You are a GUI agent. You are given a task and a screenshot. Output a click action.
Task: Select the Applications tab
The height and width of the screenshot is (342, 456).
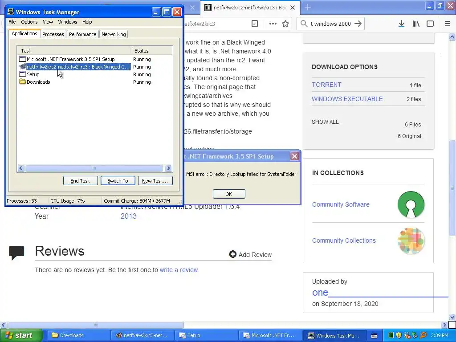tap(24, 33)
